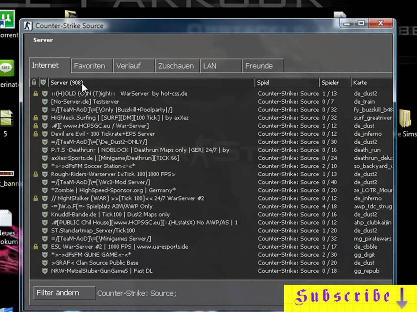The image size is (417, 312).
Task: Click the Filter ändern button
Action: pyautogui.click(x=64, y=293)
